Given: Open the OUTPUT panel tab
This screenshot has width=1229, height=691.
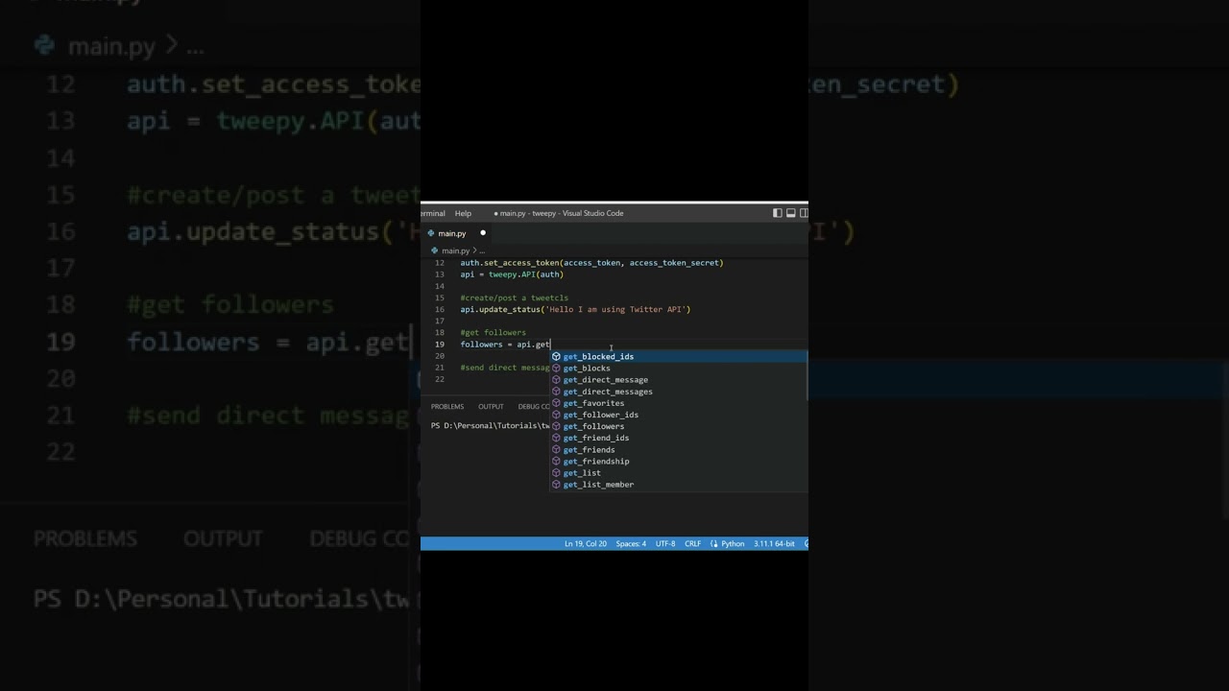Looking at the screenshot, I should coord(491,406).
